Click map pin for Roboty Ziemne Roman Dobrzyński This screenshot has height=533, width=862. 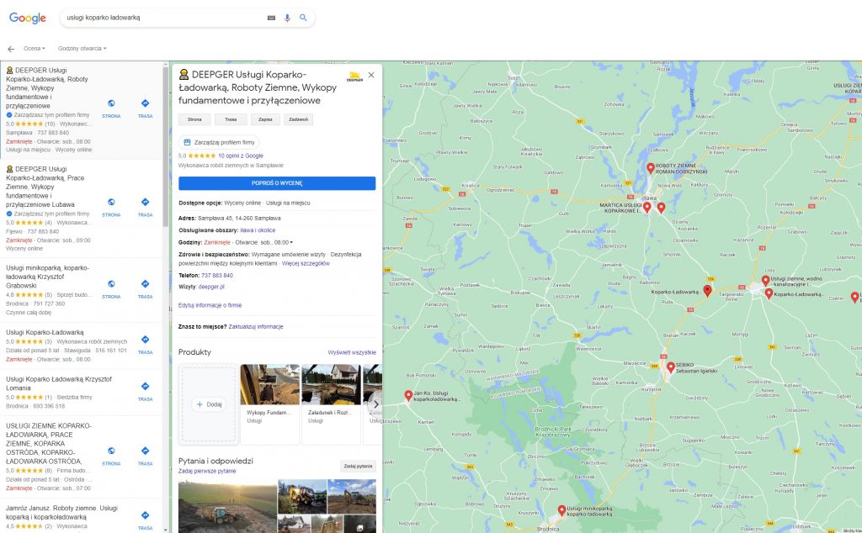click(651, 168)
